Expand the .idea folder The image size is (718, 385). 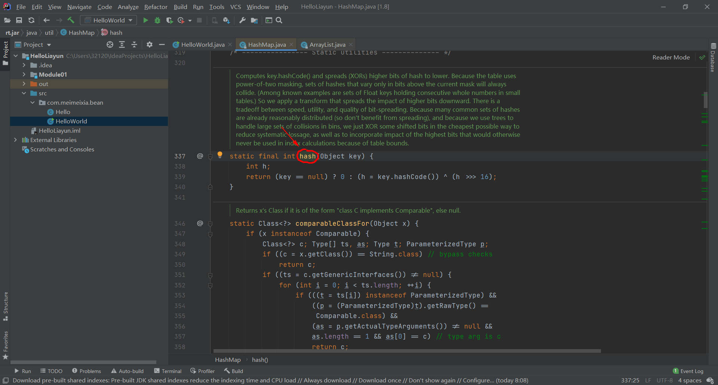[24, 65]
